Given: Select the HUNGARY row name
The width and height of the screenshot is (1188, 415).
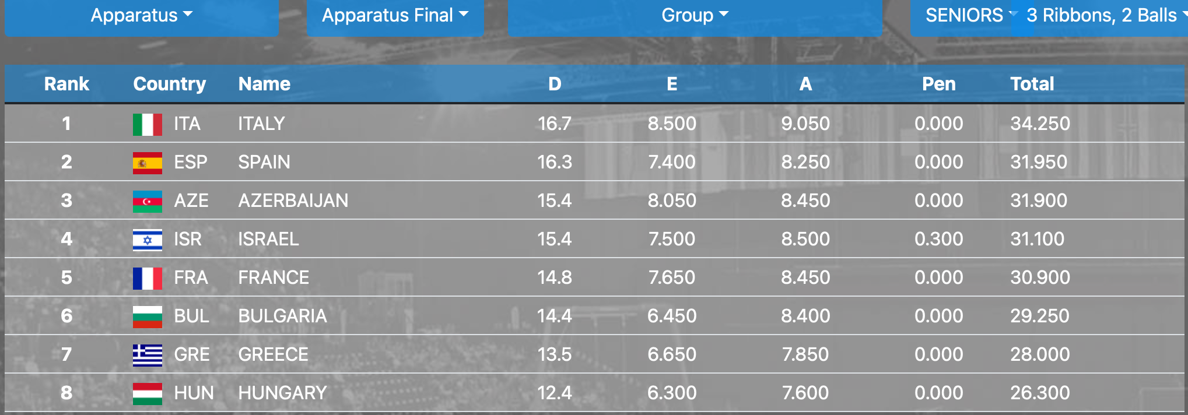Looking at the screenshot, I should click(x=282, y=393).
